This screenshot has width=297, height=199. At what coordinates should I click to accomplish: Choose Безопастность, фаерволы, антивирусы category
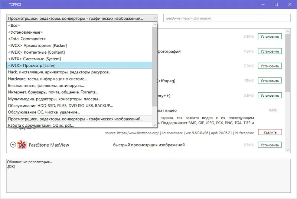[x=79, y=86]
